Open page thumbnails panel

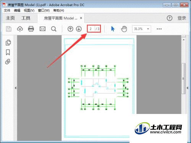tap(8, 42)
